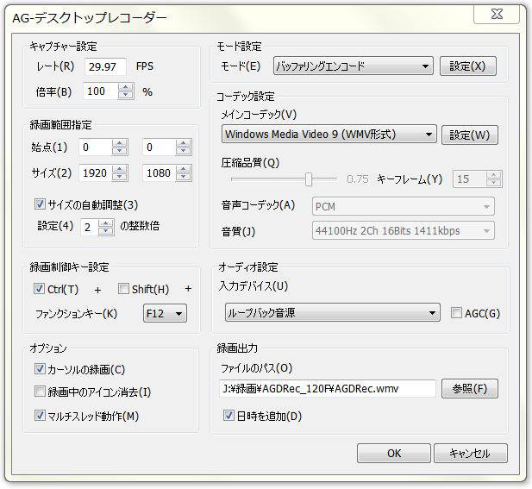Click the 設定(4) field showing 2
The image size is (532, 489).
click(x=90, y=228)
